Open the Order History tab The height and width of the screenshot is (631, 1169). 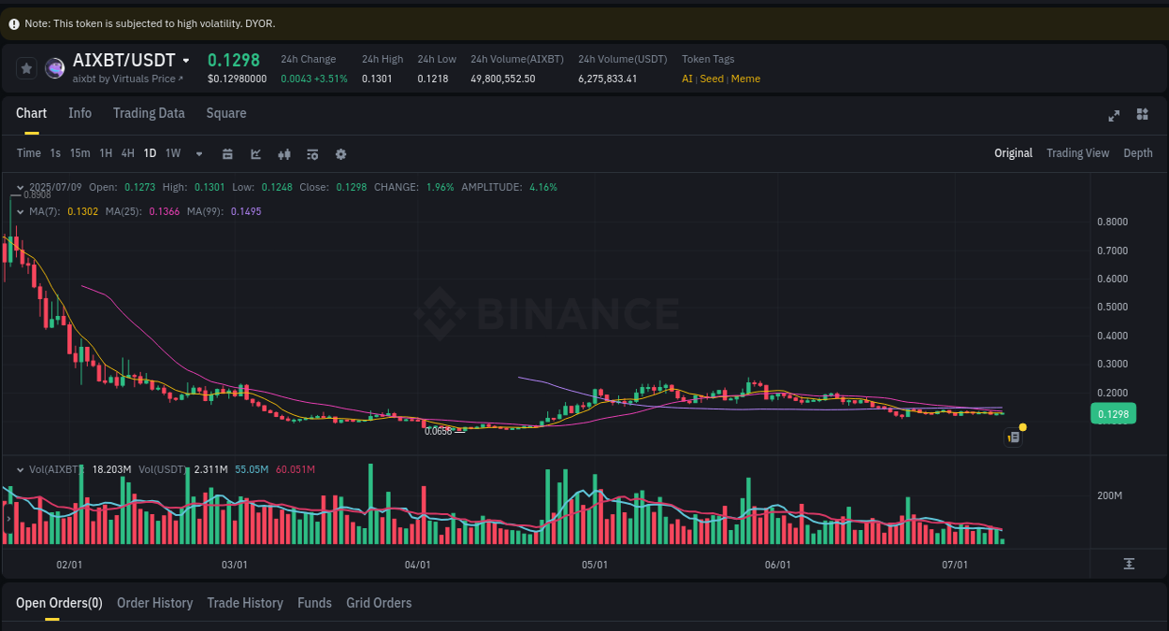(x=154, y=603)
